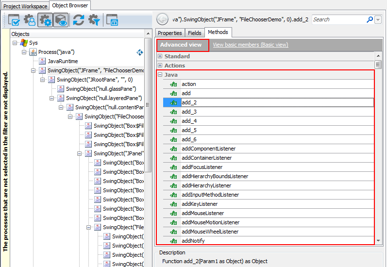Toggle the box with eye visibility button
The height and width of the screenshot is (267, 387).
(x=61, y=20)
